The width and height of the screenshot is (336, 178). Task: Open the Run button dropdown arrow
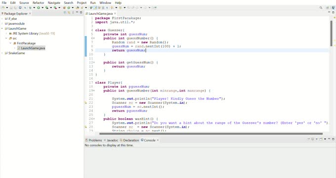point(42,8)
